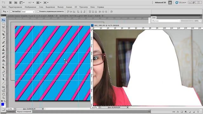Click align top edges icon
This screenshot has width=203, height=114.
[68, 11]
